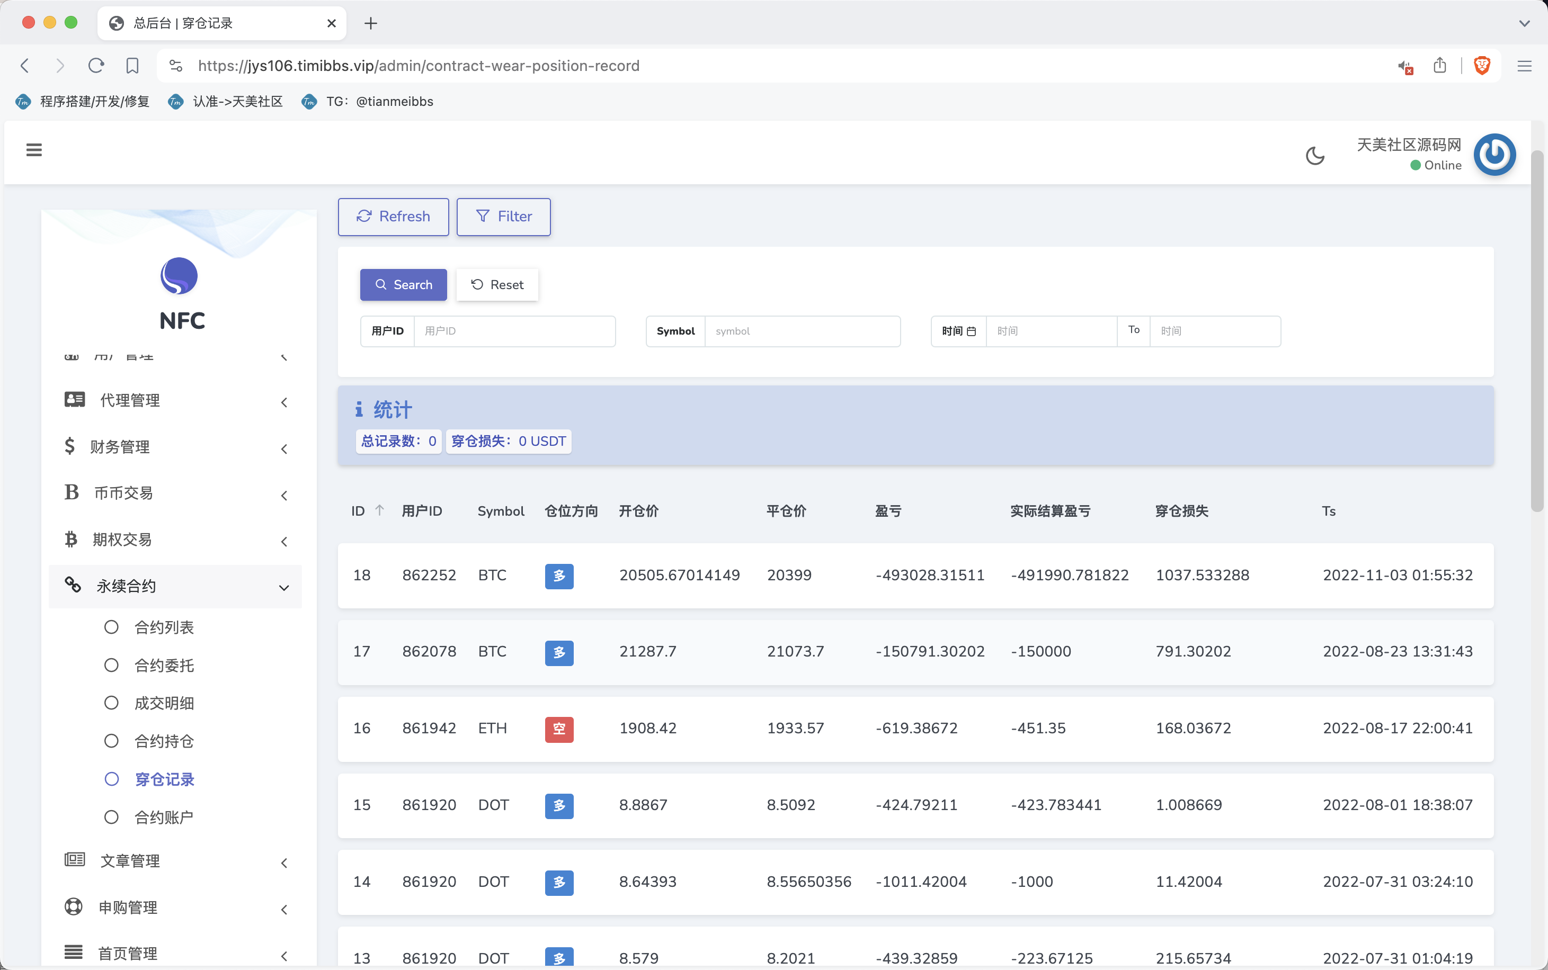Select 合约持仓 radio menu item

tap(164, 741)
